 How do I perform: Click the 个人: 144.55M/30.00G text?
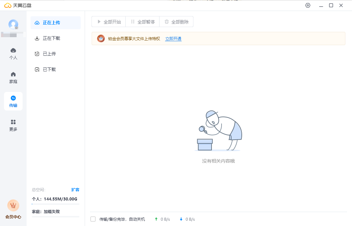(x=54, y=199)
